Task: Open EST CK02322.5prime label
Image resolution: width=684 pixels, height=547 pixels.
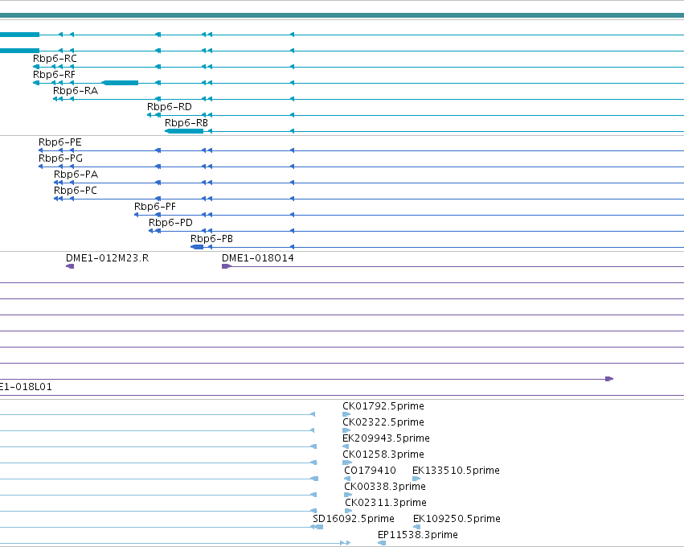Action: pyautogui.click(x=383, y=422)
